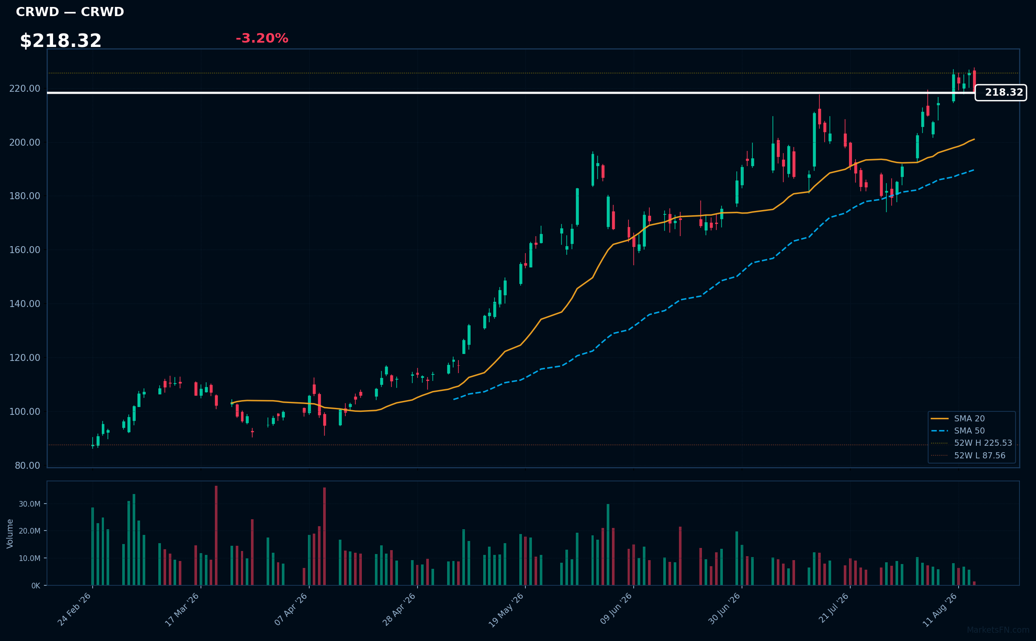Click the 20.0M volume axis label
This screenshot has height=641, width=1036.
click(30, 531)
